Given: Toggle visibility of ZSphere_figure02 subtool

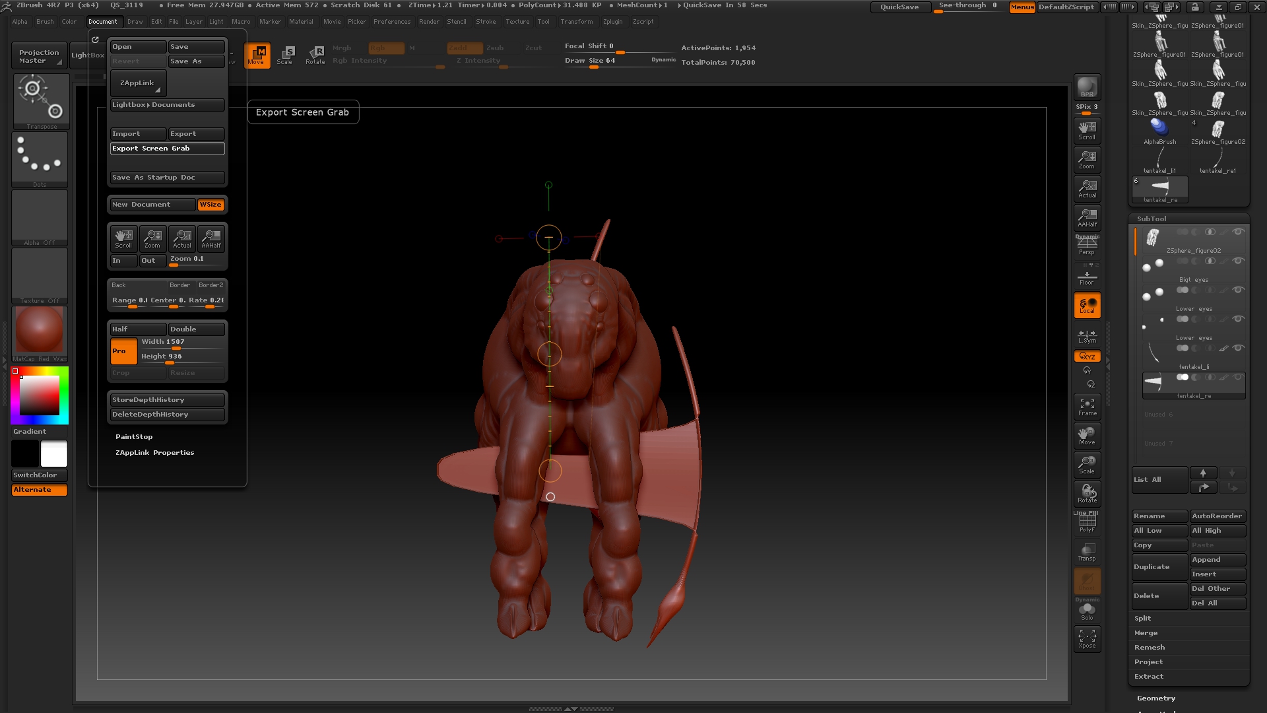Looking at the screenshot, I should (x=1239, y=232).
